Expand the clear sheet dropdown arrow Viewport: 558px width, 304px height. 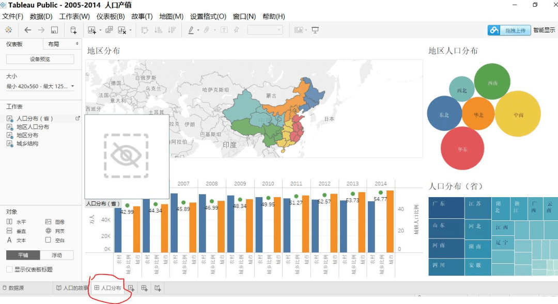[130, 30]
